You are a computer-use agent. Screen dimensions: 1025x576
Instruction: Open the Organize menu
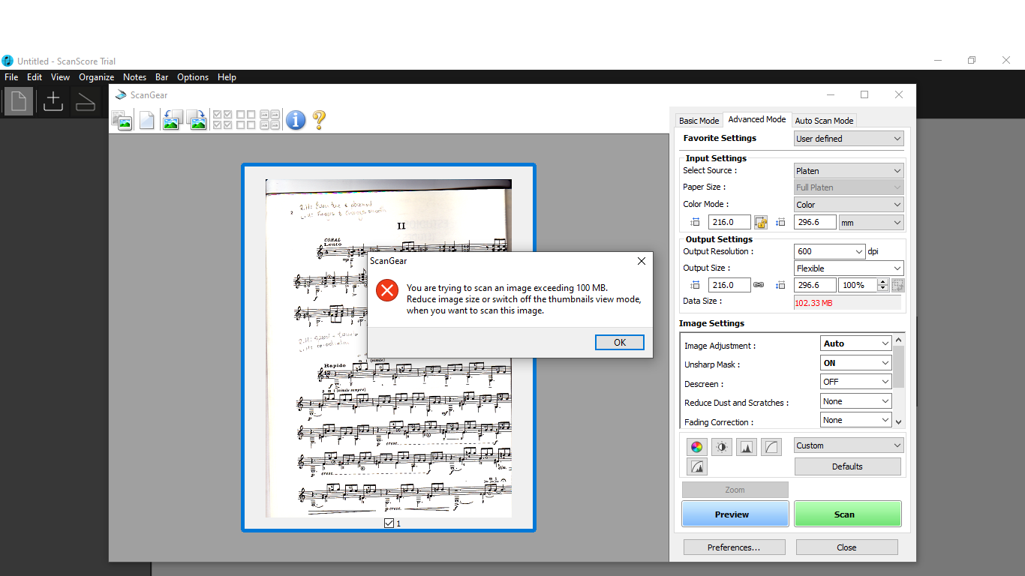point(97,77)
